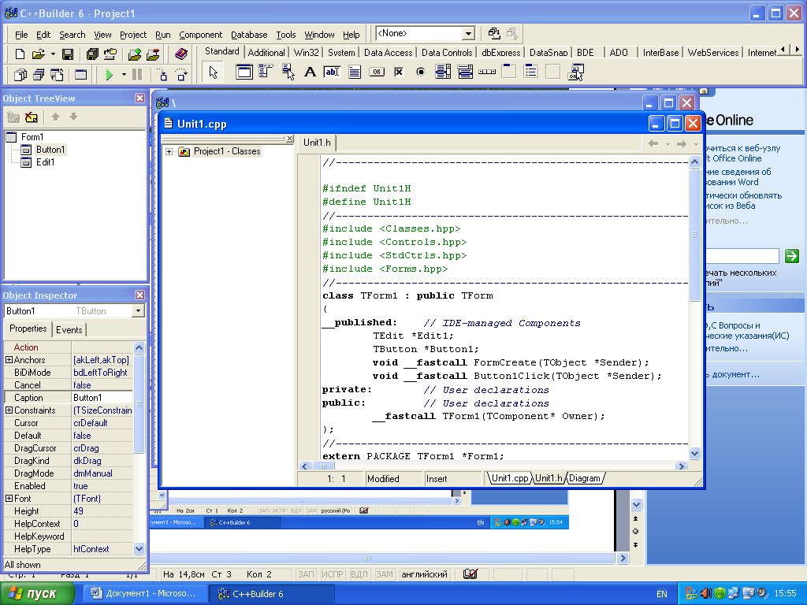Switch to the Additional palette tab
The height and width of the screenshot is (605, 807).
(x=266, y=53)
